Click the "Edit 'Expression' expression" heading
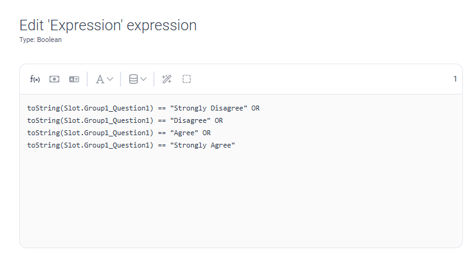Image resolution: width=471 pixels, height=263 pixels. [x=108, y=25]
